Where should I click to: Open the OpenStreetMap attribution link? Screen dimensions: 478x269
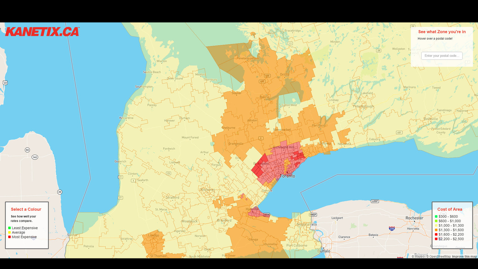tap(438, 256)
